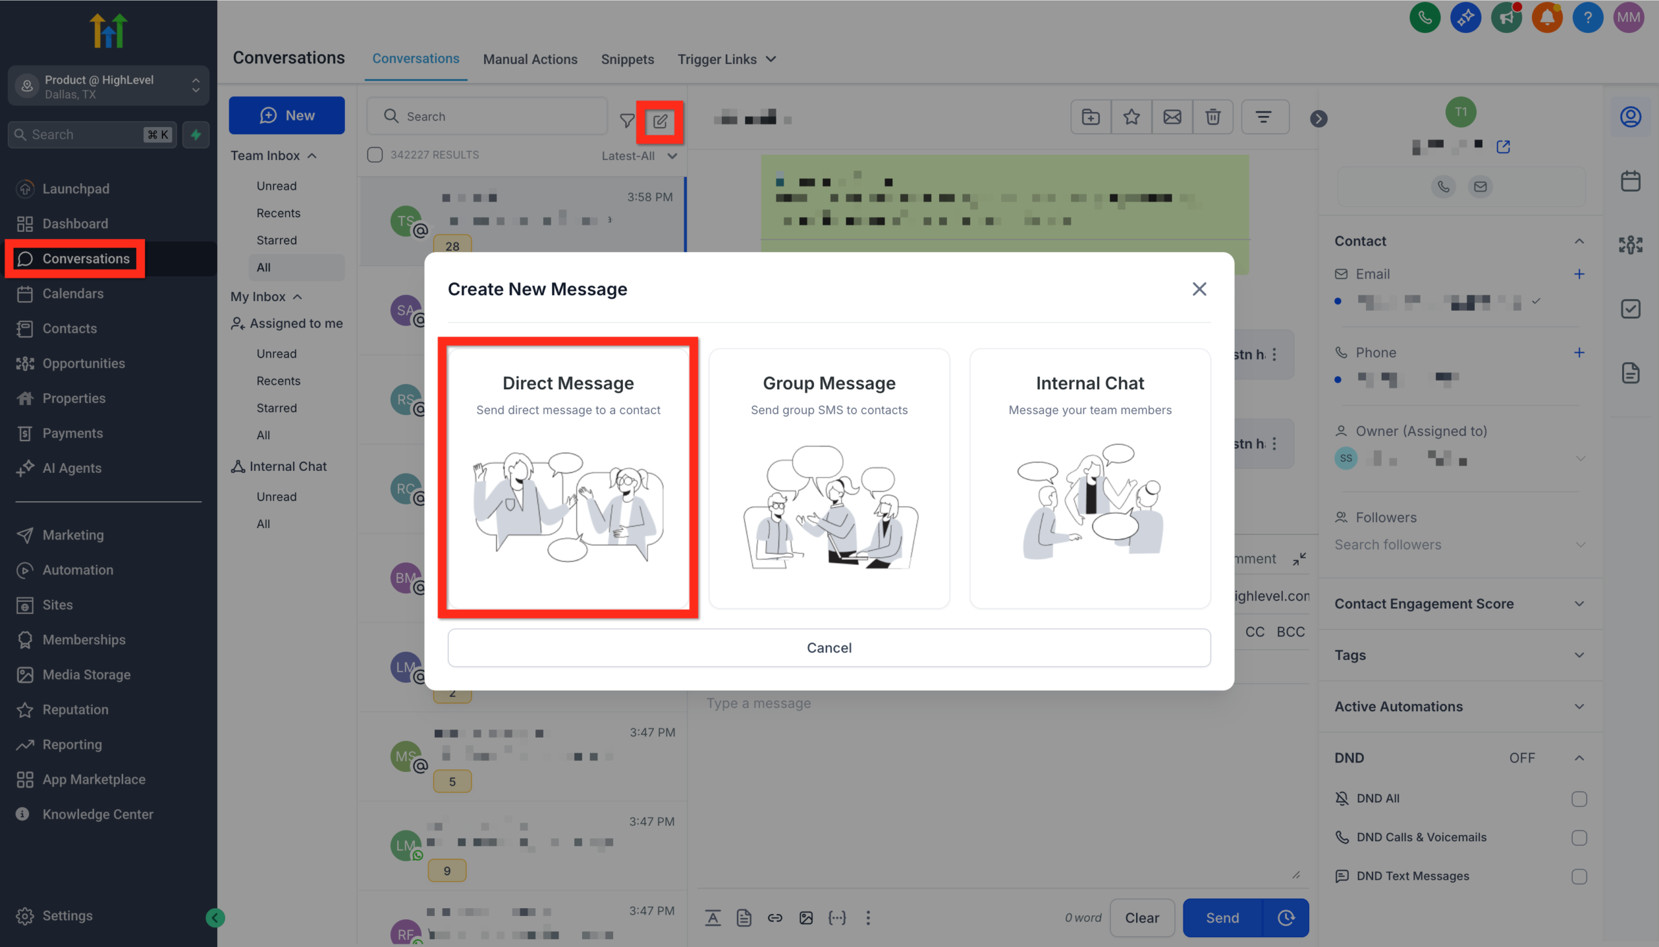Check the select-all conversations checkbox
1659x947 pixels.
tap(375, 155)
